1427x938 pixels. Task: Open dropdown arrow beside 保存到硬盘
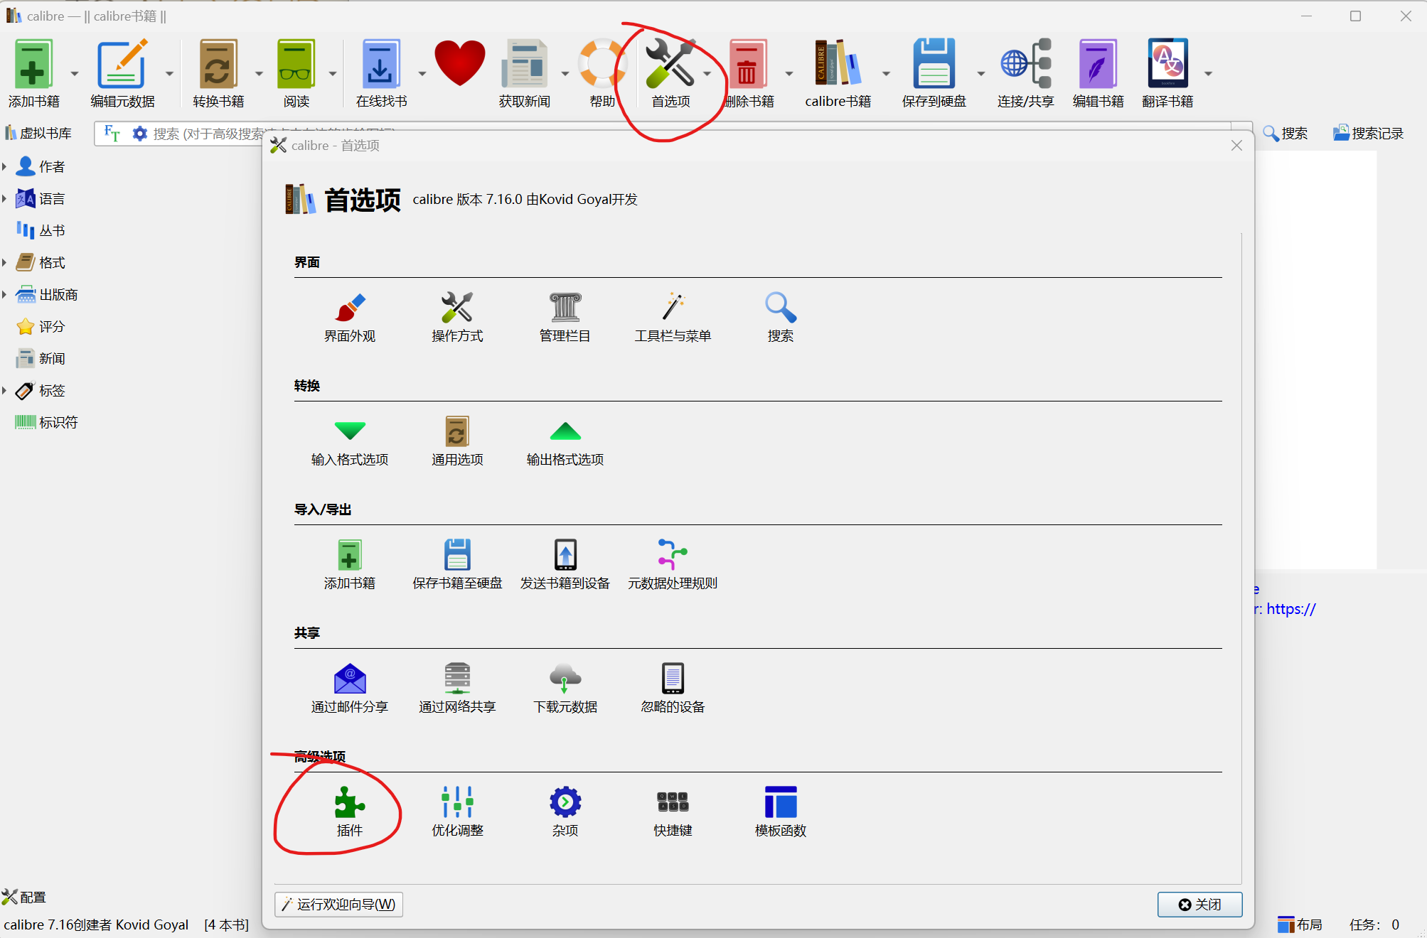[x=980, y=74]
